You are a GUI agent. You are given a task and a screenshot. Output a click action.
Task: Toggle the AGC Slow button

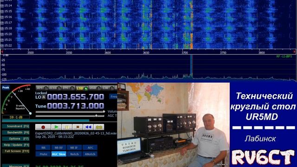click(x=59, y=154)
